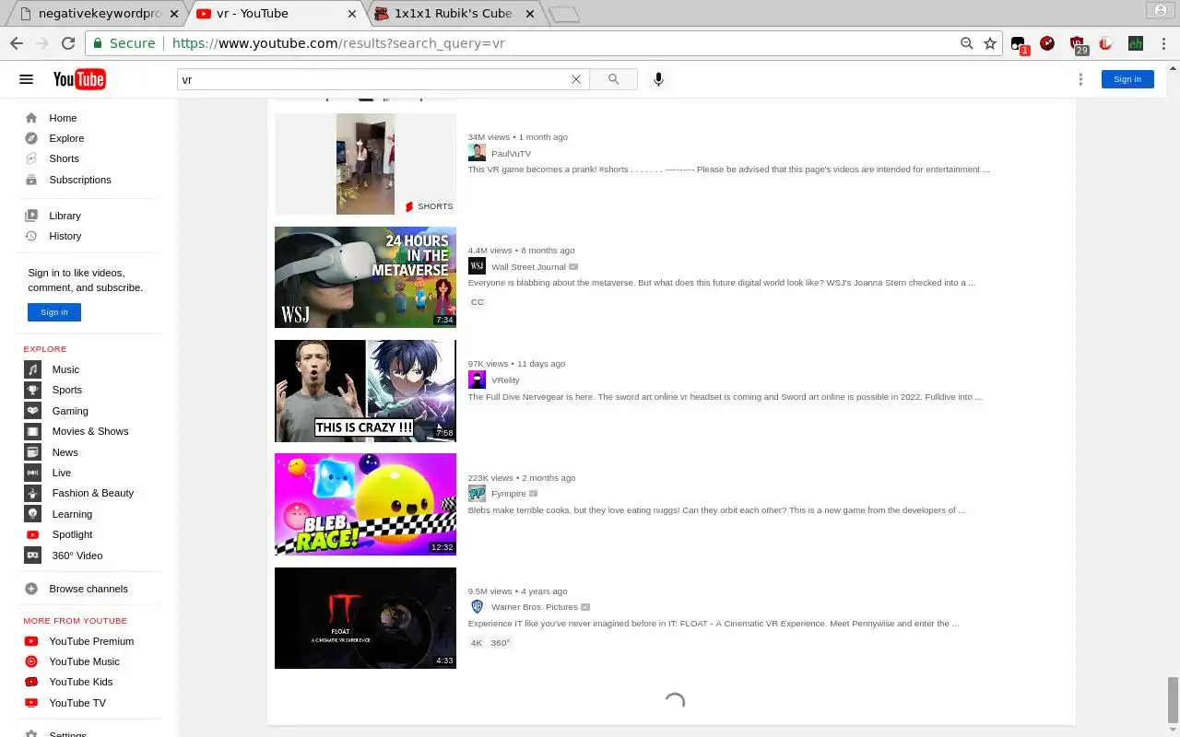Screen dimensions: 1180x737
Task: Open YouTube TV link
Action: [x=77, y=703]
